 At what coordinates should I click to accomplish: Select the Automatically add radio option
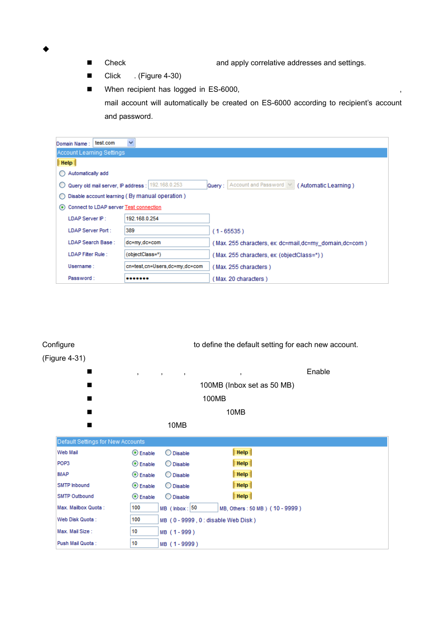[62, 173]
